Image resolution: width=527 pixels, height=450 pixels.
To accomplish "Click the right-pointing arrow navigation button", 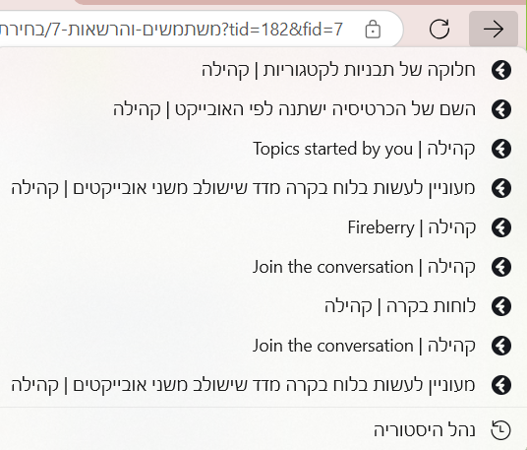I will 494,30.
